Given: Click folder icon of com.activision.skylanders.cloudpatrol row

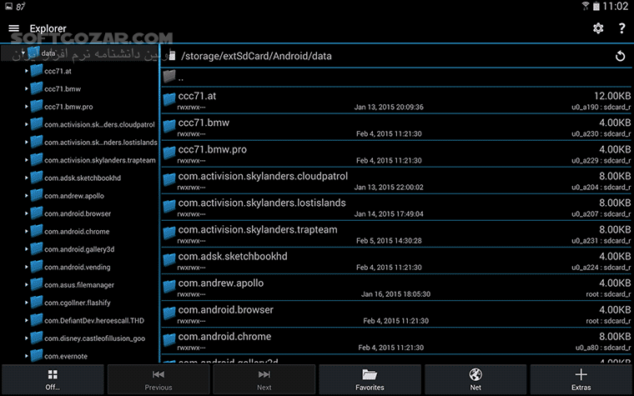Looking at the screenshot, I should click(x=169, y=179).
